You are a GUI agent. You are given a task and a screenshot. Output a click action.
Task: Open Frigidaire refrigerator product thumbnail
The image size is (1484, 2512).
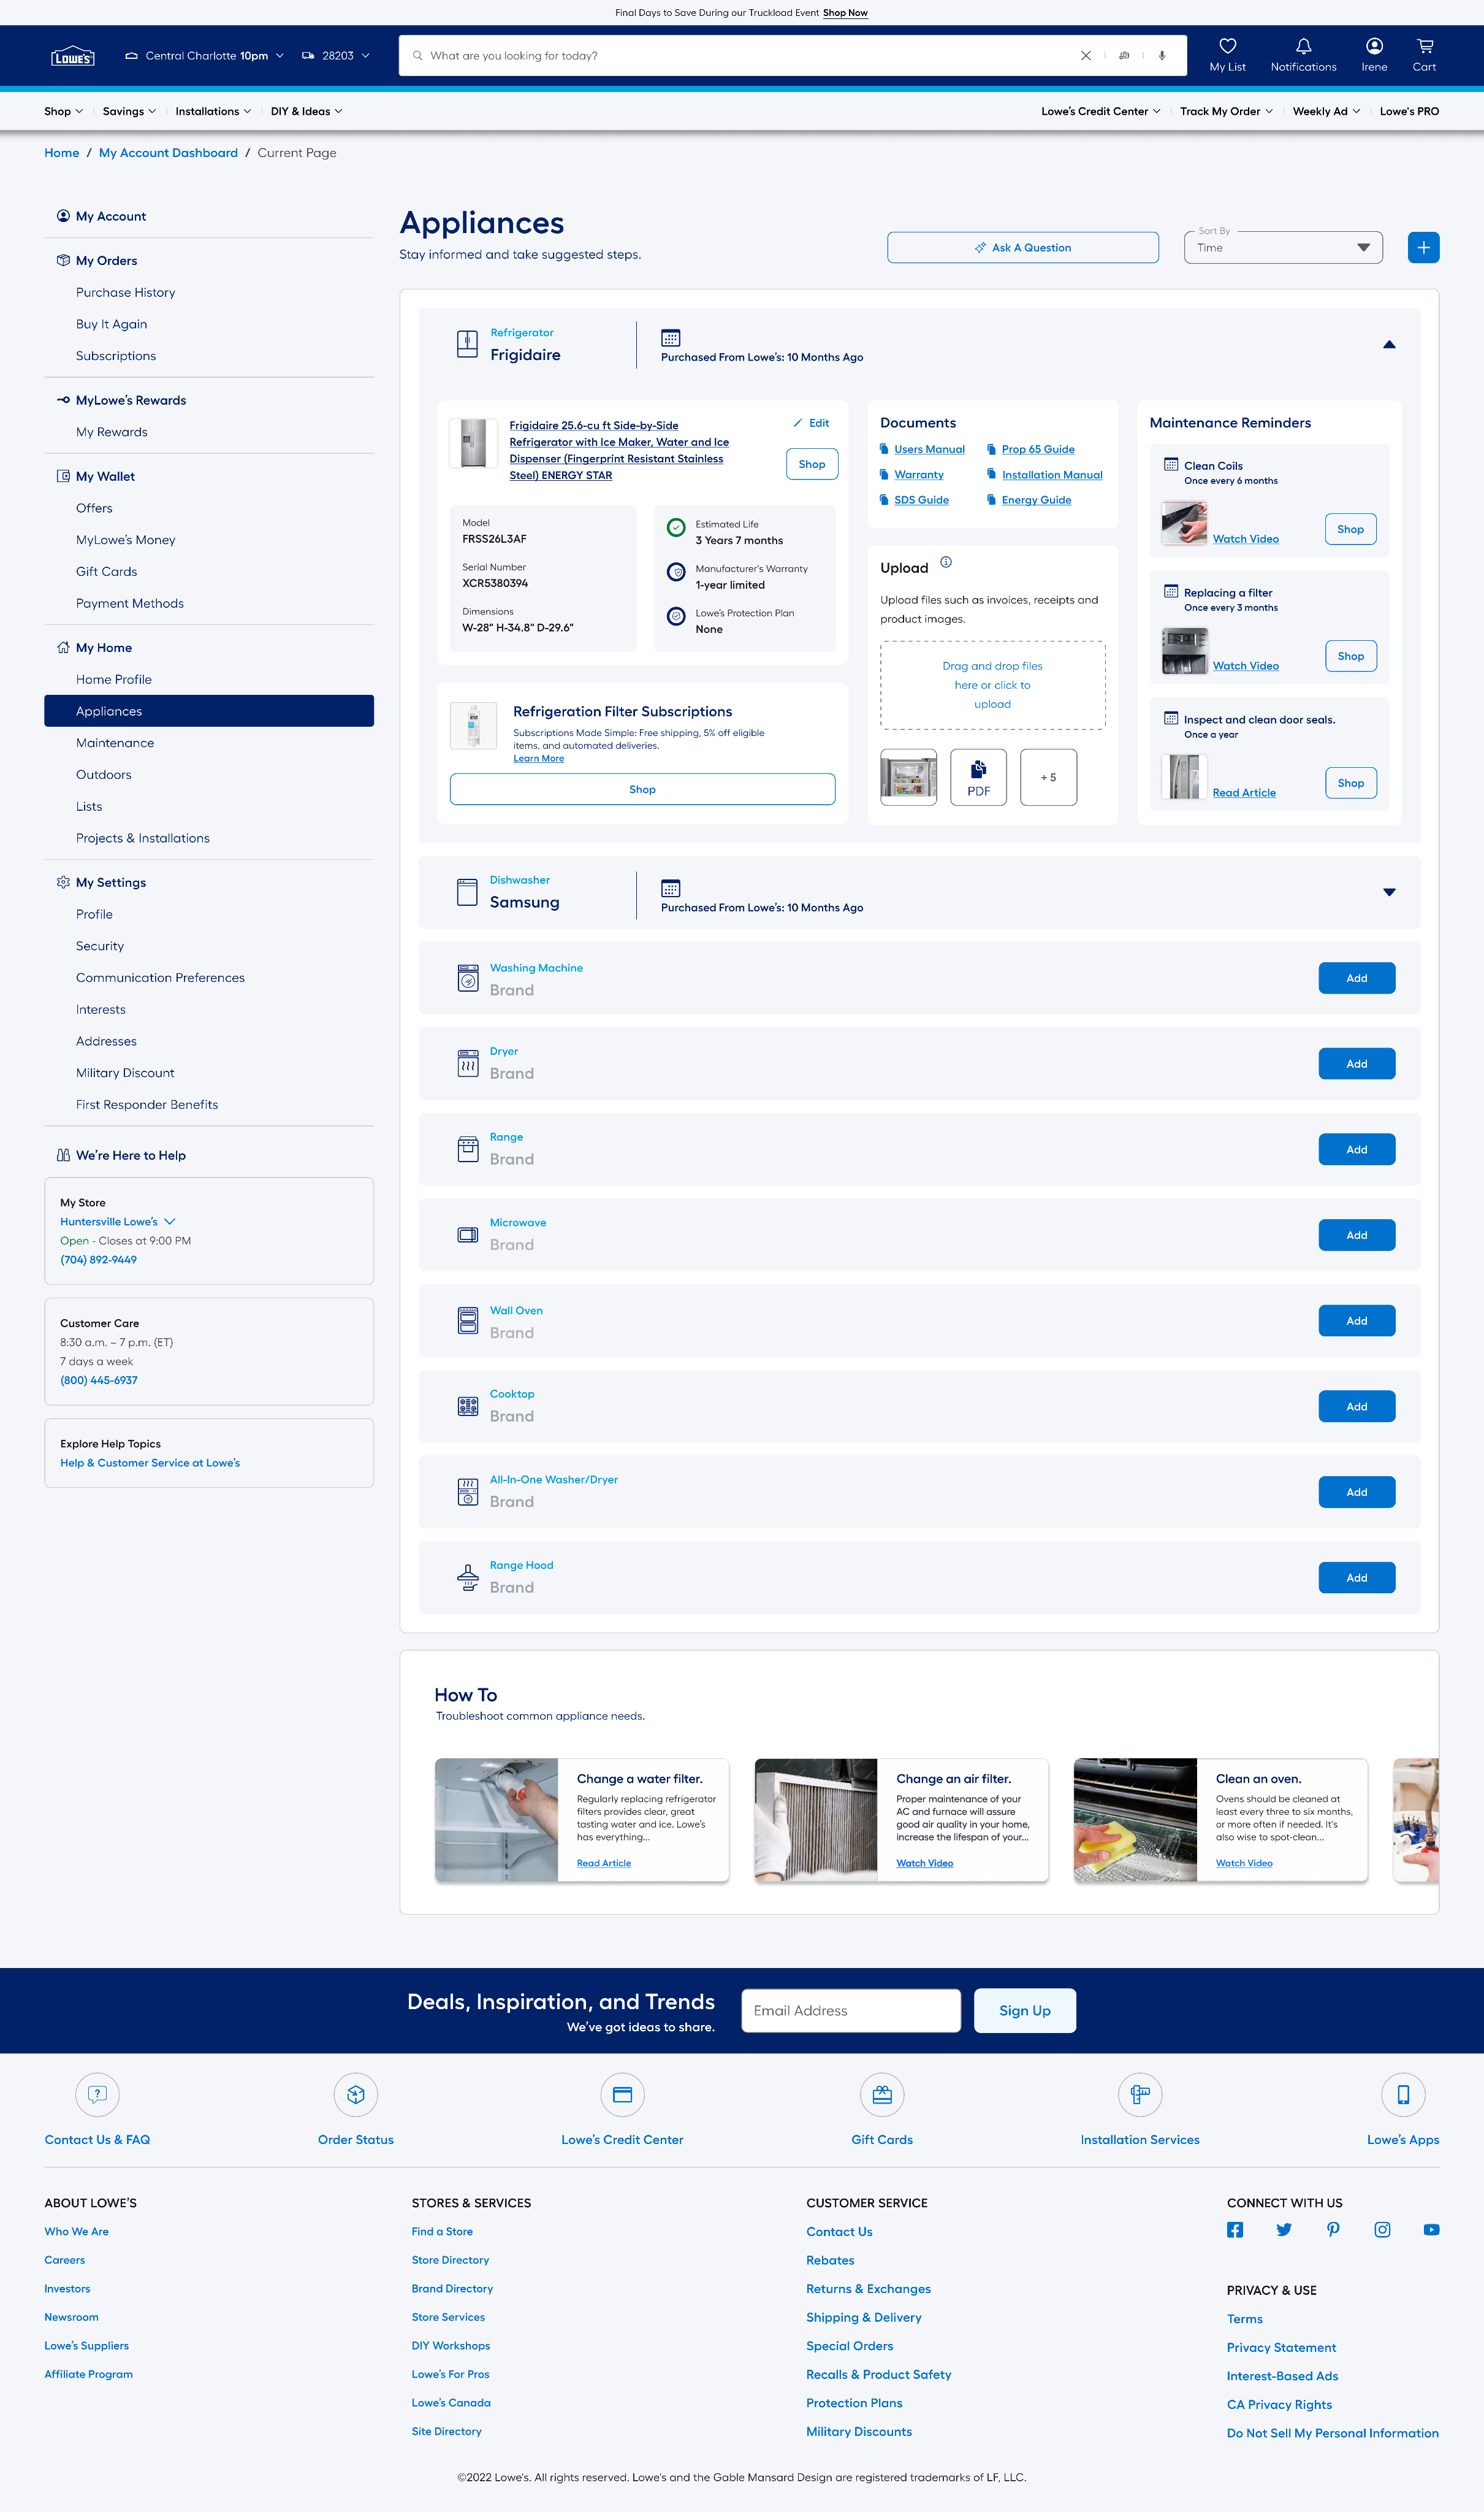pos(473,443)
